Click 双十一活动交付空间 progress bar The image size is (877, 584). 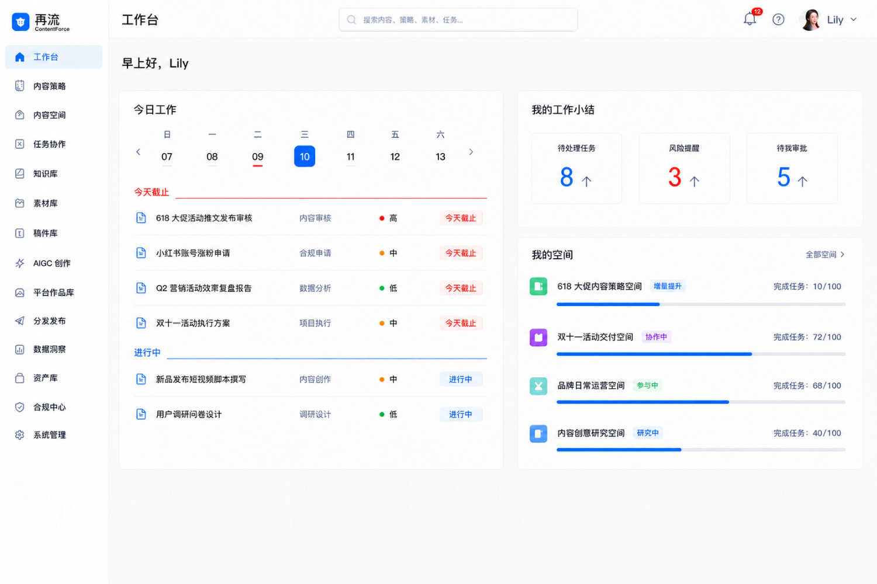click(701, 354)
